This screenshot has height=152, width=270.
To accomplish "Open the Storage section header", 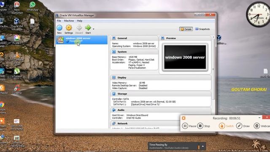I will click(160, 94).
